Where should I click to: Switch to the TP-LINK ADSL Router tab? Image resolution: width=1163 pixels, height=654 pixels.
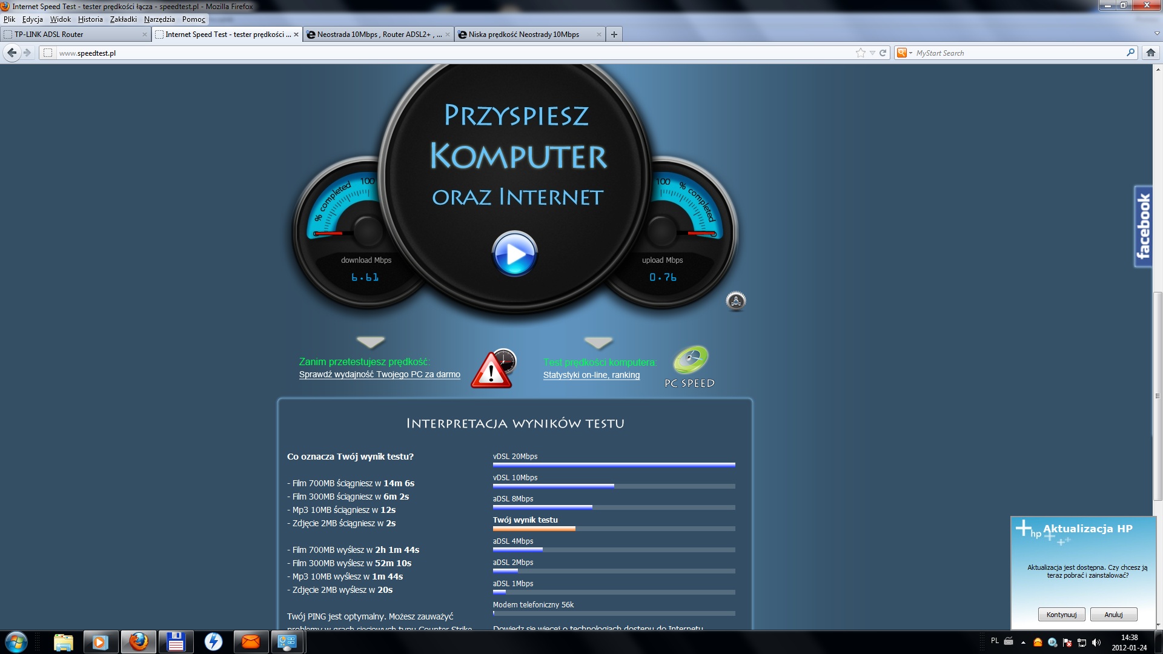click(x=76, y=35)
